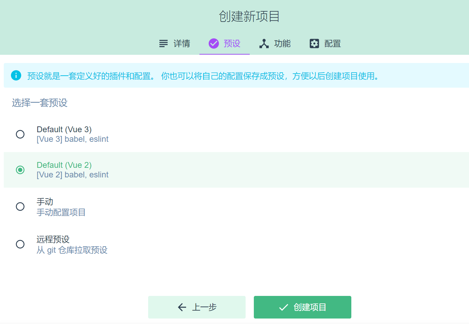The width and height of the screenshot is (469, 324).
Task: Select the Default (Vue 3) radio button
Action: point(20,134)
